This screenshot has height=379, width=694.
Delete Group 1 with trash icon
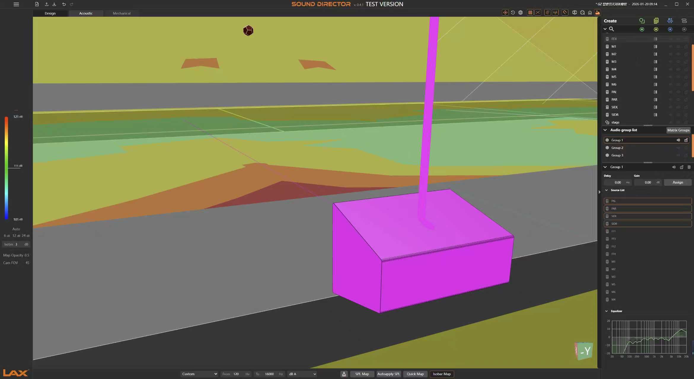click(689, 167)
